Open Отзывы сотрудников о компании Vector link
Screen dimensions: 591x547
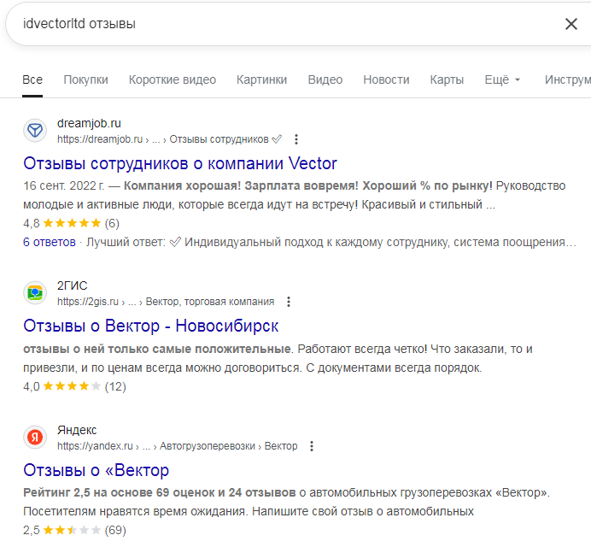[180, 163]
